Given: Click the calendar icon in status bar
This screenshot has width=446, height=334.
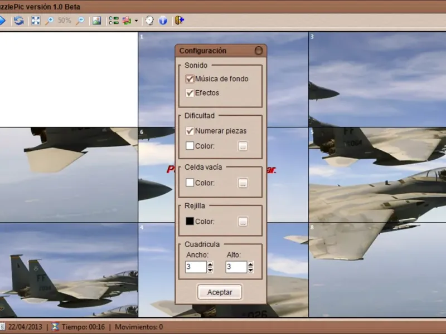Looking at the screenshot, I should point(2,327).
